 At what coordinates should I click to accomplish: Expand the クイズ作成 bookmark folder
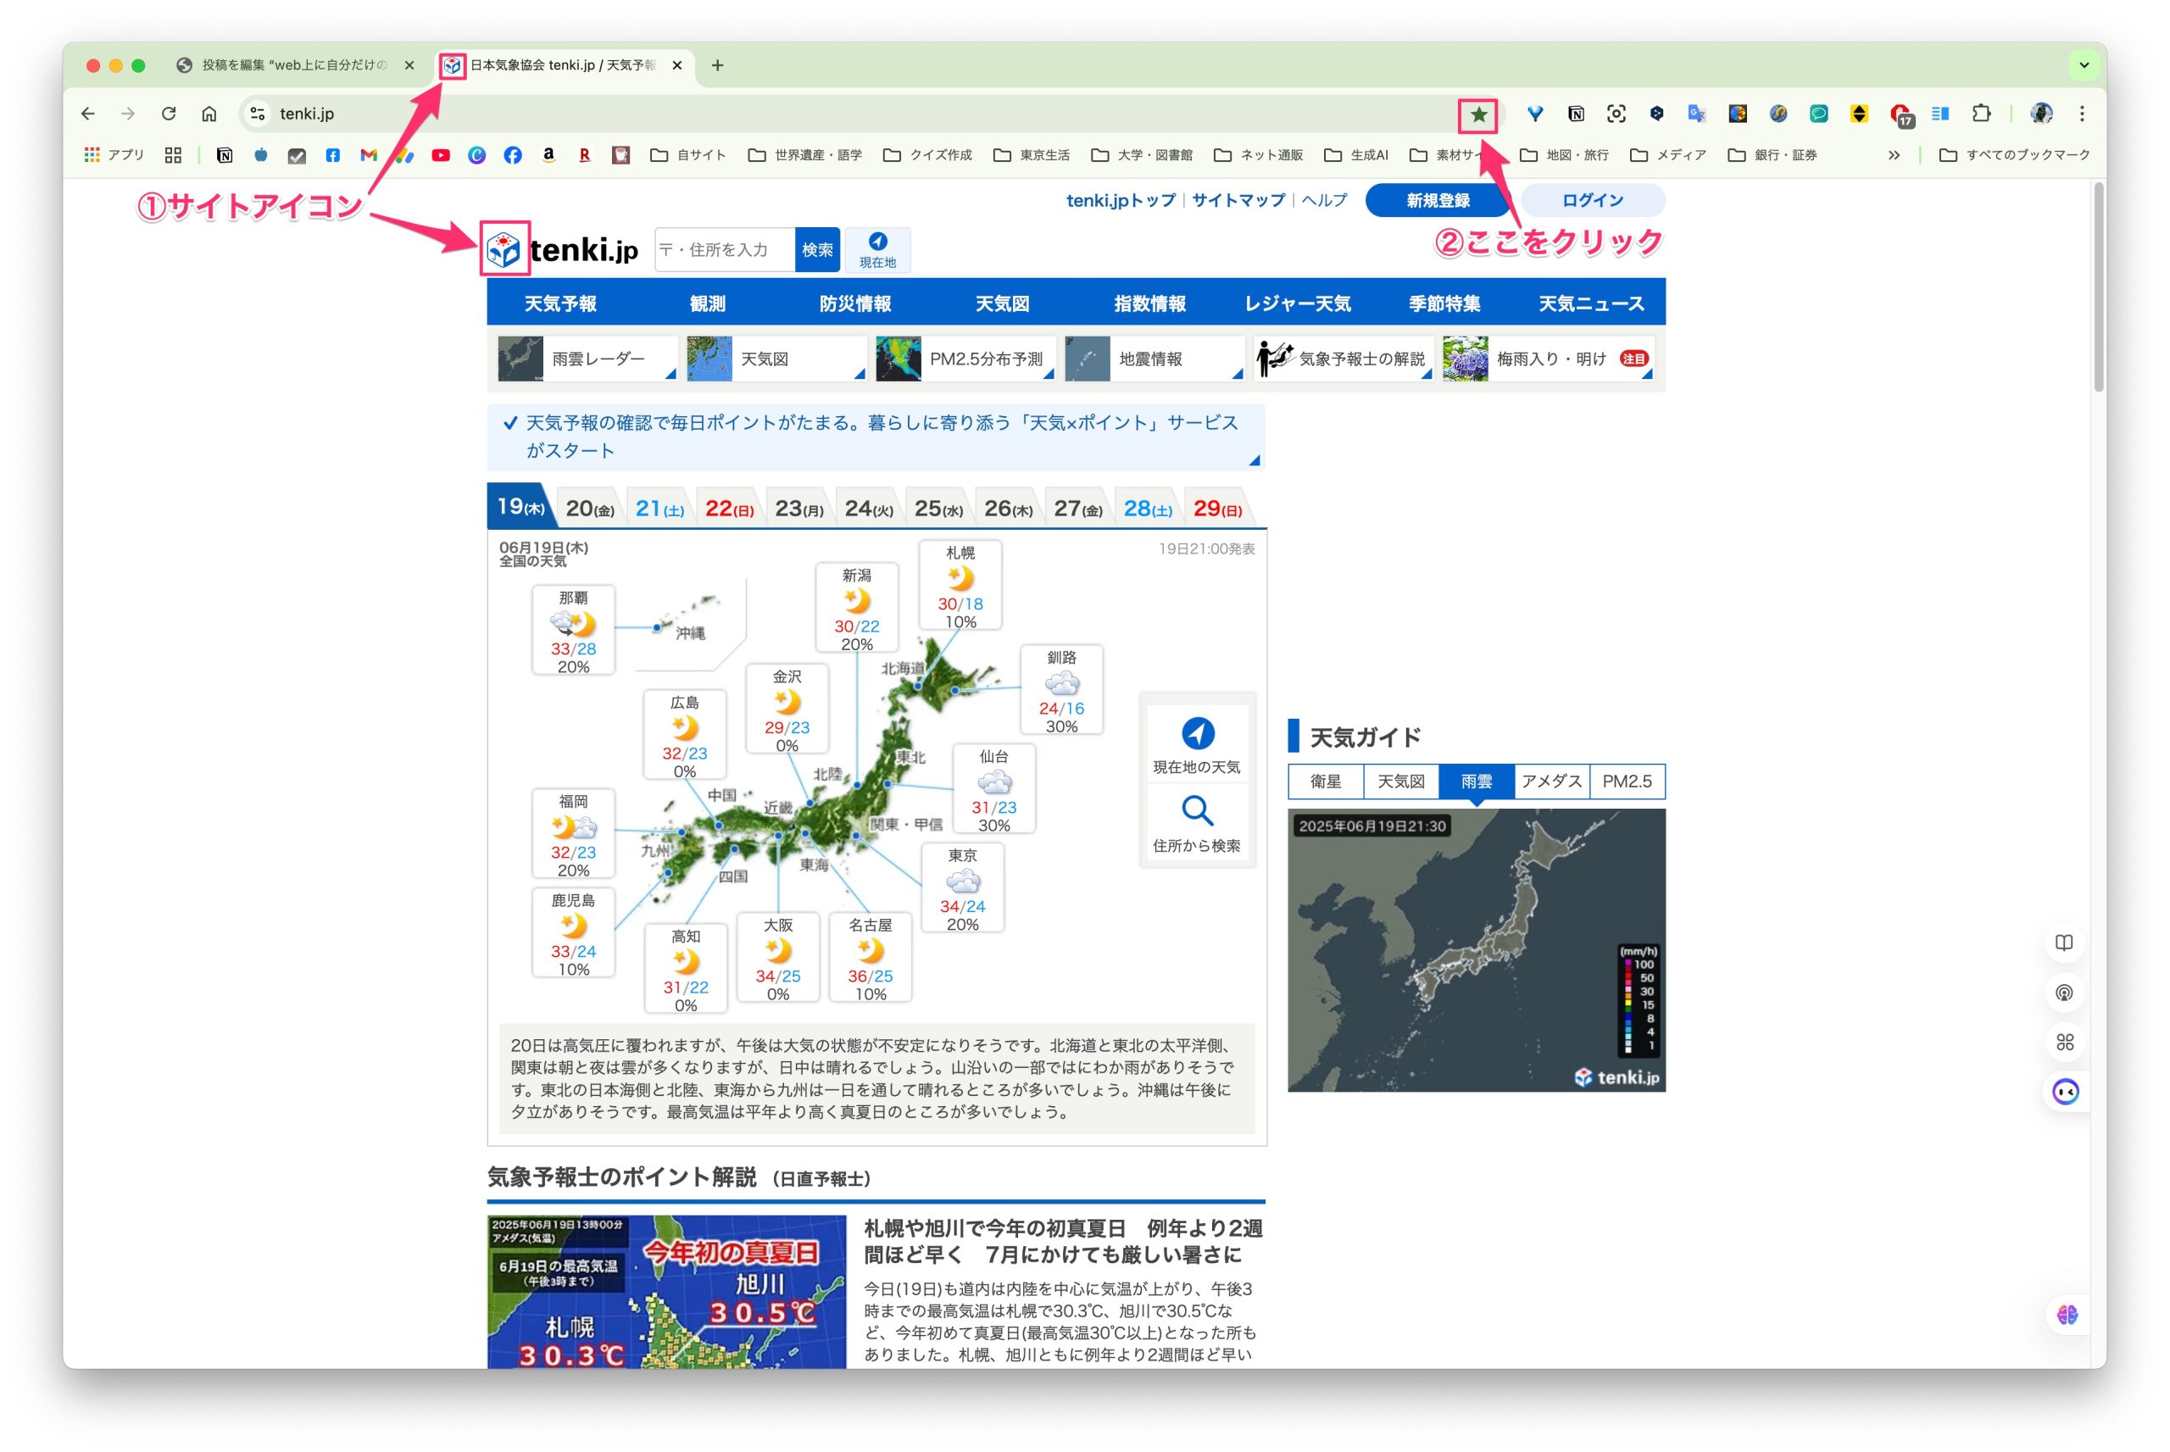coord(927,156)
